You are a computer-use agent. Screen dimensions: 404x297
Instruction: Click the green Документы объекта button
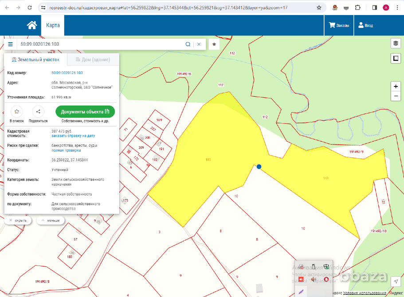coord(85,112)
